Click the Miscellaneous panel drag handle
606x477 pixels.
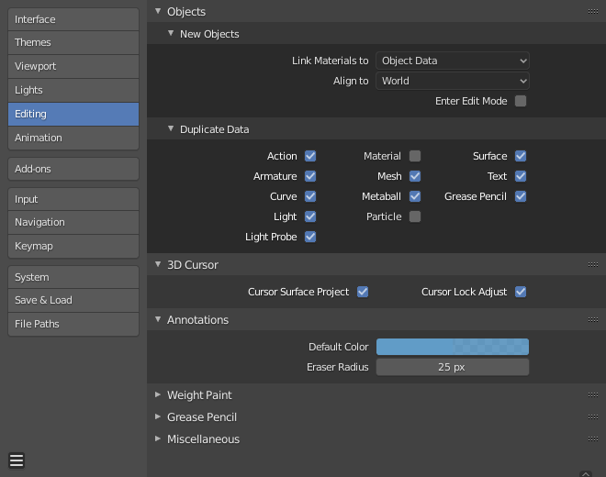[x=593, y=439]
